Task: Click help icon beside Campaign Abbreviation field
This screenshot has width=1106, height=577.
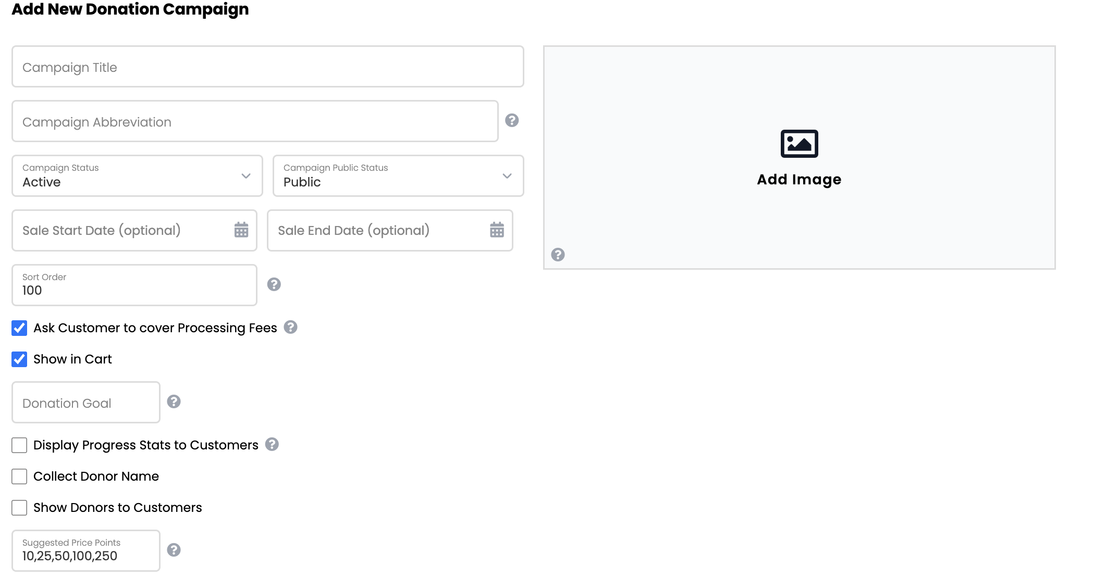Action: click(512, 120)
